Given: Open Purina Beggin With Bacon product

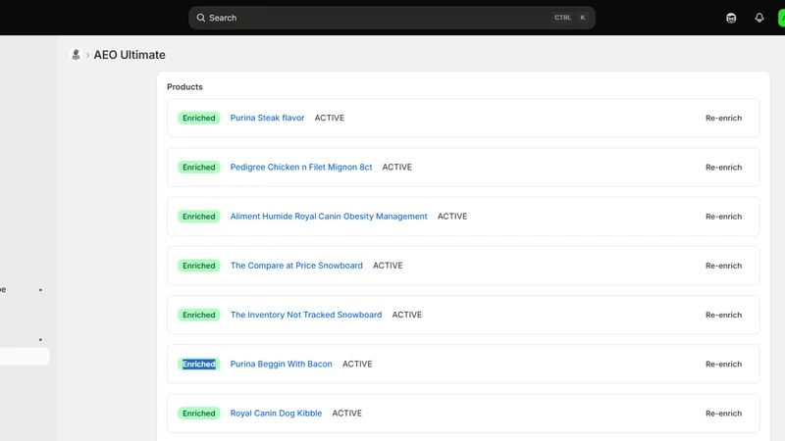Looking at the screenshot, I should 281,364.
